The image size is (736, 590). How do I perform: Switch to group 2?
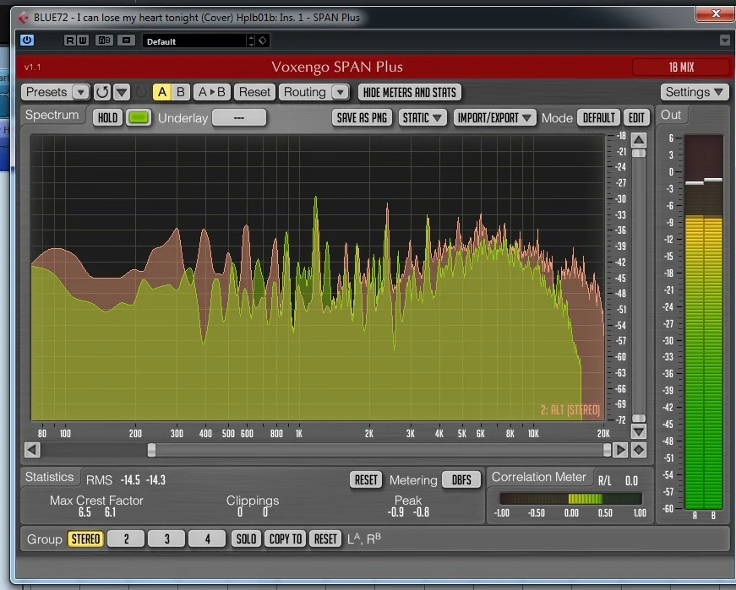pyautogui.click(x=126, y=539)
